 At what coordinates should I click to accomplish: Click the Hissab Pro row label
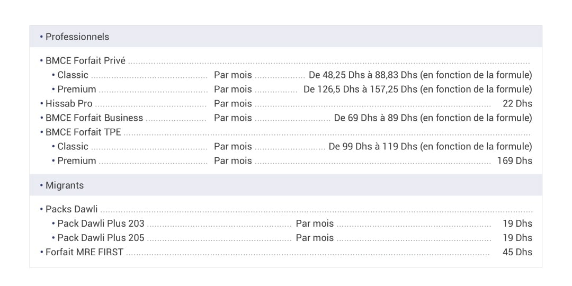69,104
